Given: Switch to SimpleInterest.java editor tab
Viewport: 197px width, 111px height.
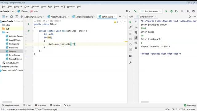Looking at the screenshot, I should (x=84, y=17).
